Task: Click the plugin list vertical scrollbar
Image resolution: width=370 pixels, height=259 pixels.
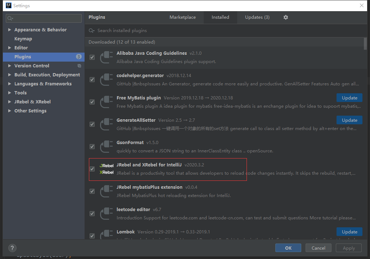Action: [x=365, y=44]
